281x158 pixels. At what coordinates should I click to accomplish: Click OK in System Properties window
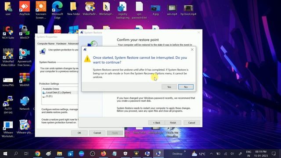click(x=79, y=133)
